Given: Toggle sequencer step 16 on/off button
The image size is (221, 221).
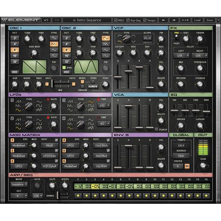Looking at the screenshot, I should click(206, 196).
